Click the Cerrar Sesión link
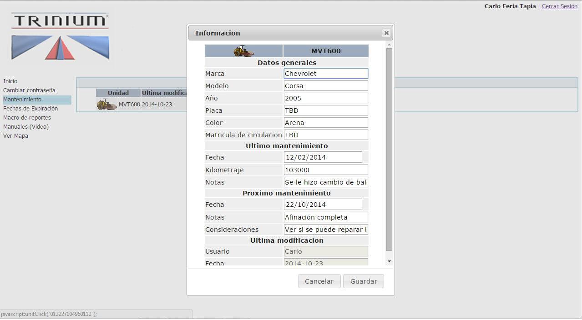Image resolution: width=582 pixels, height=320 pixels. tap(559, 6)
